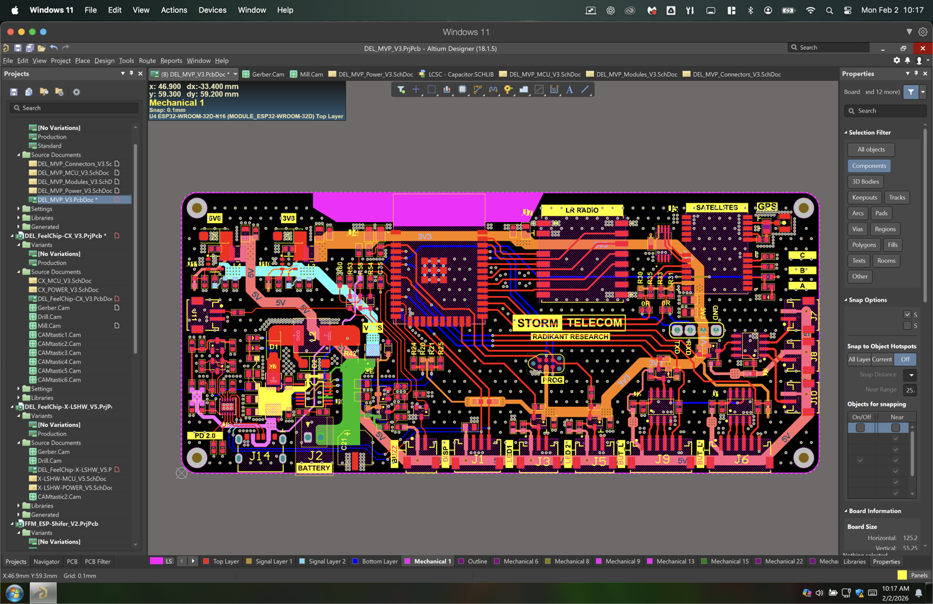The height and width of the screenshot is (604, 933).
Task: Click the Place String text tool
Action: pyautogui.click(x=569, y=90)
